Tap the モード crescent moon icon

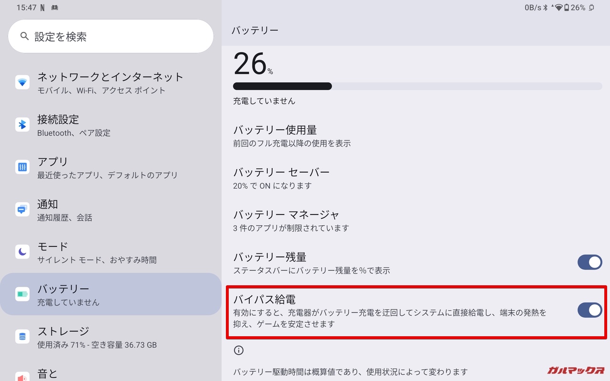pyautogui.click(x=22, y=252)
